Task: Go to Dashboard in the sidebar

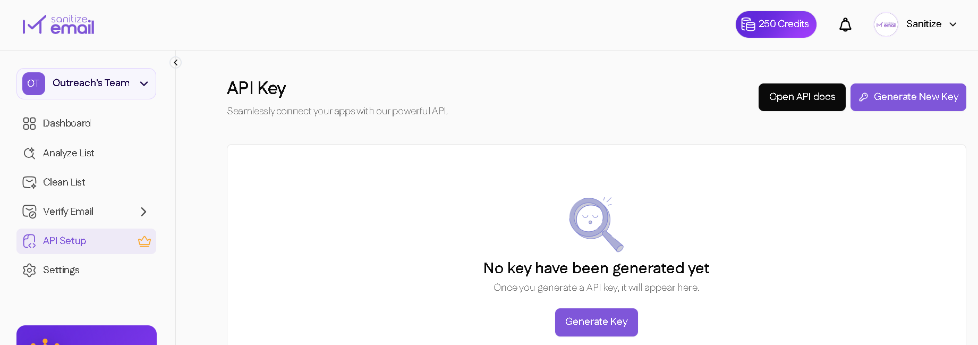Action: click(67, 123)
